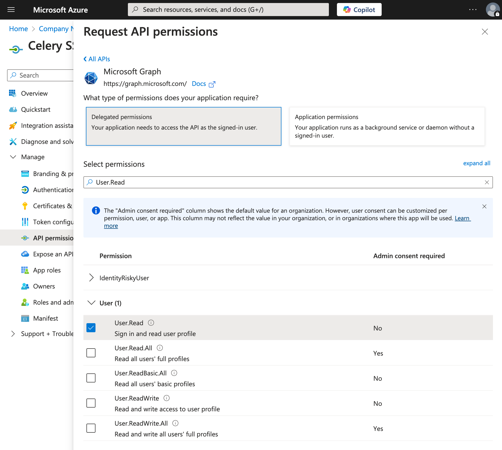This screenshot has height=450, width=502.
Task: Open the account avatar menu
Action: point(492,10)
